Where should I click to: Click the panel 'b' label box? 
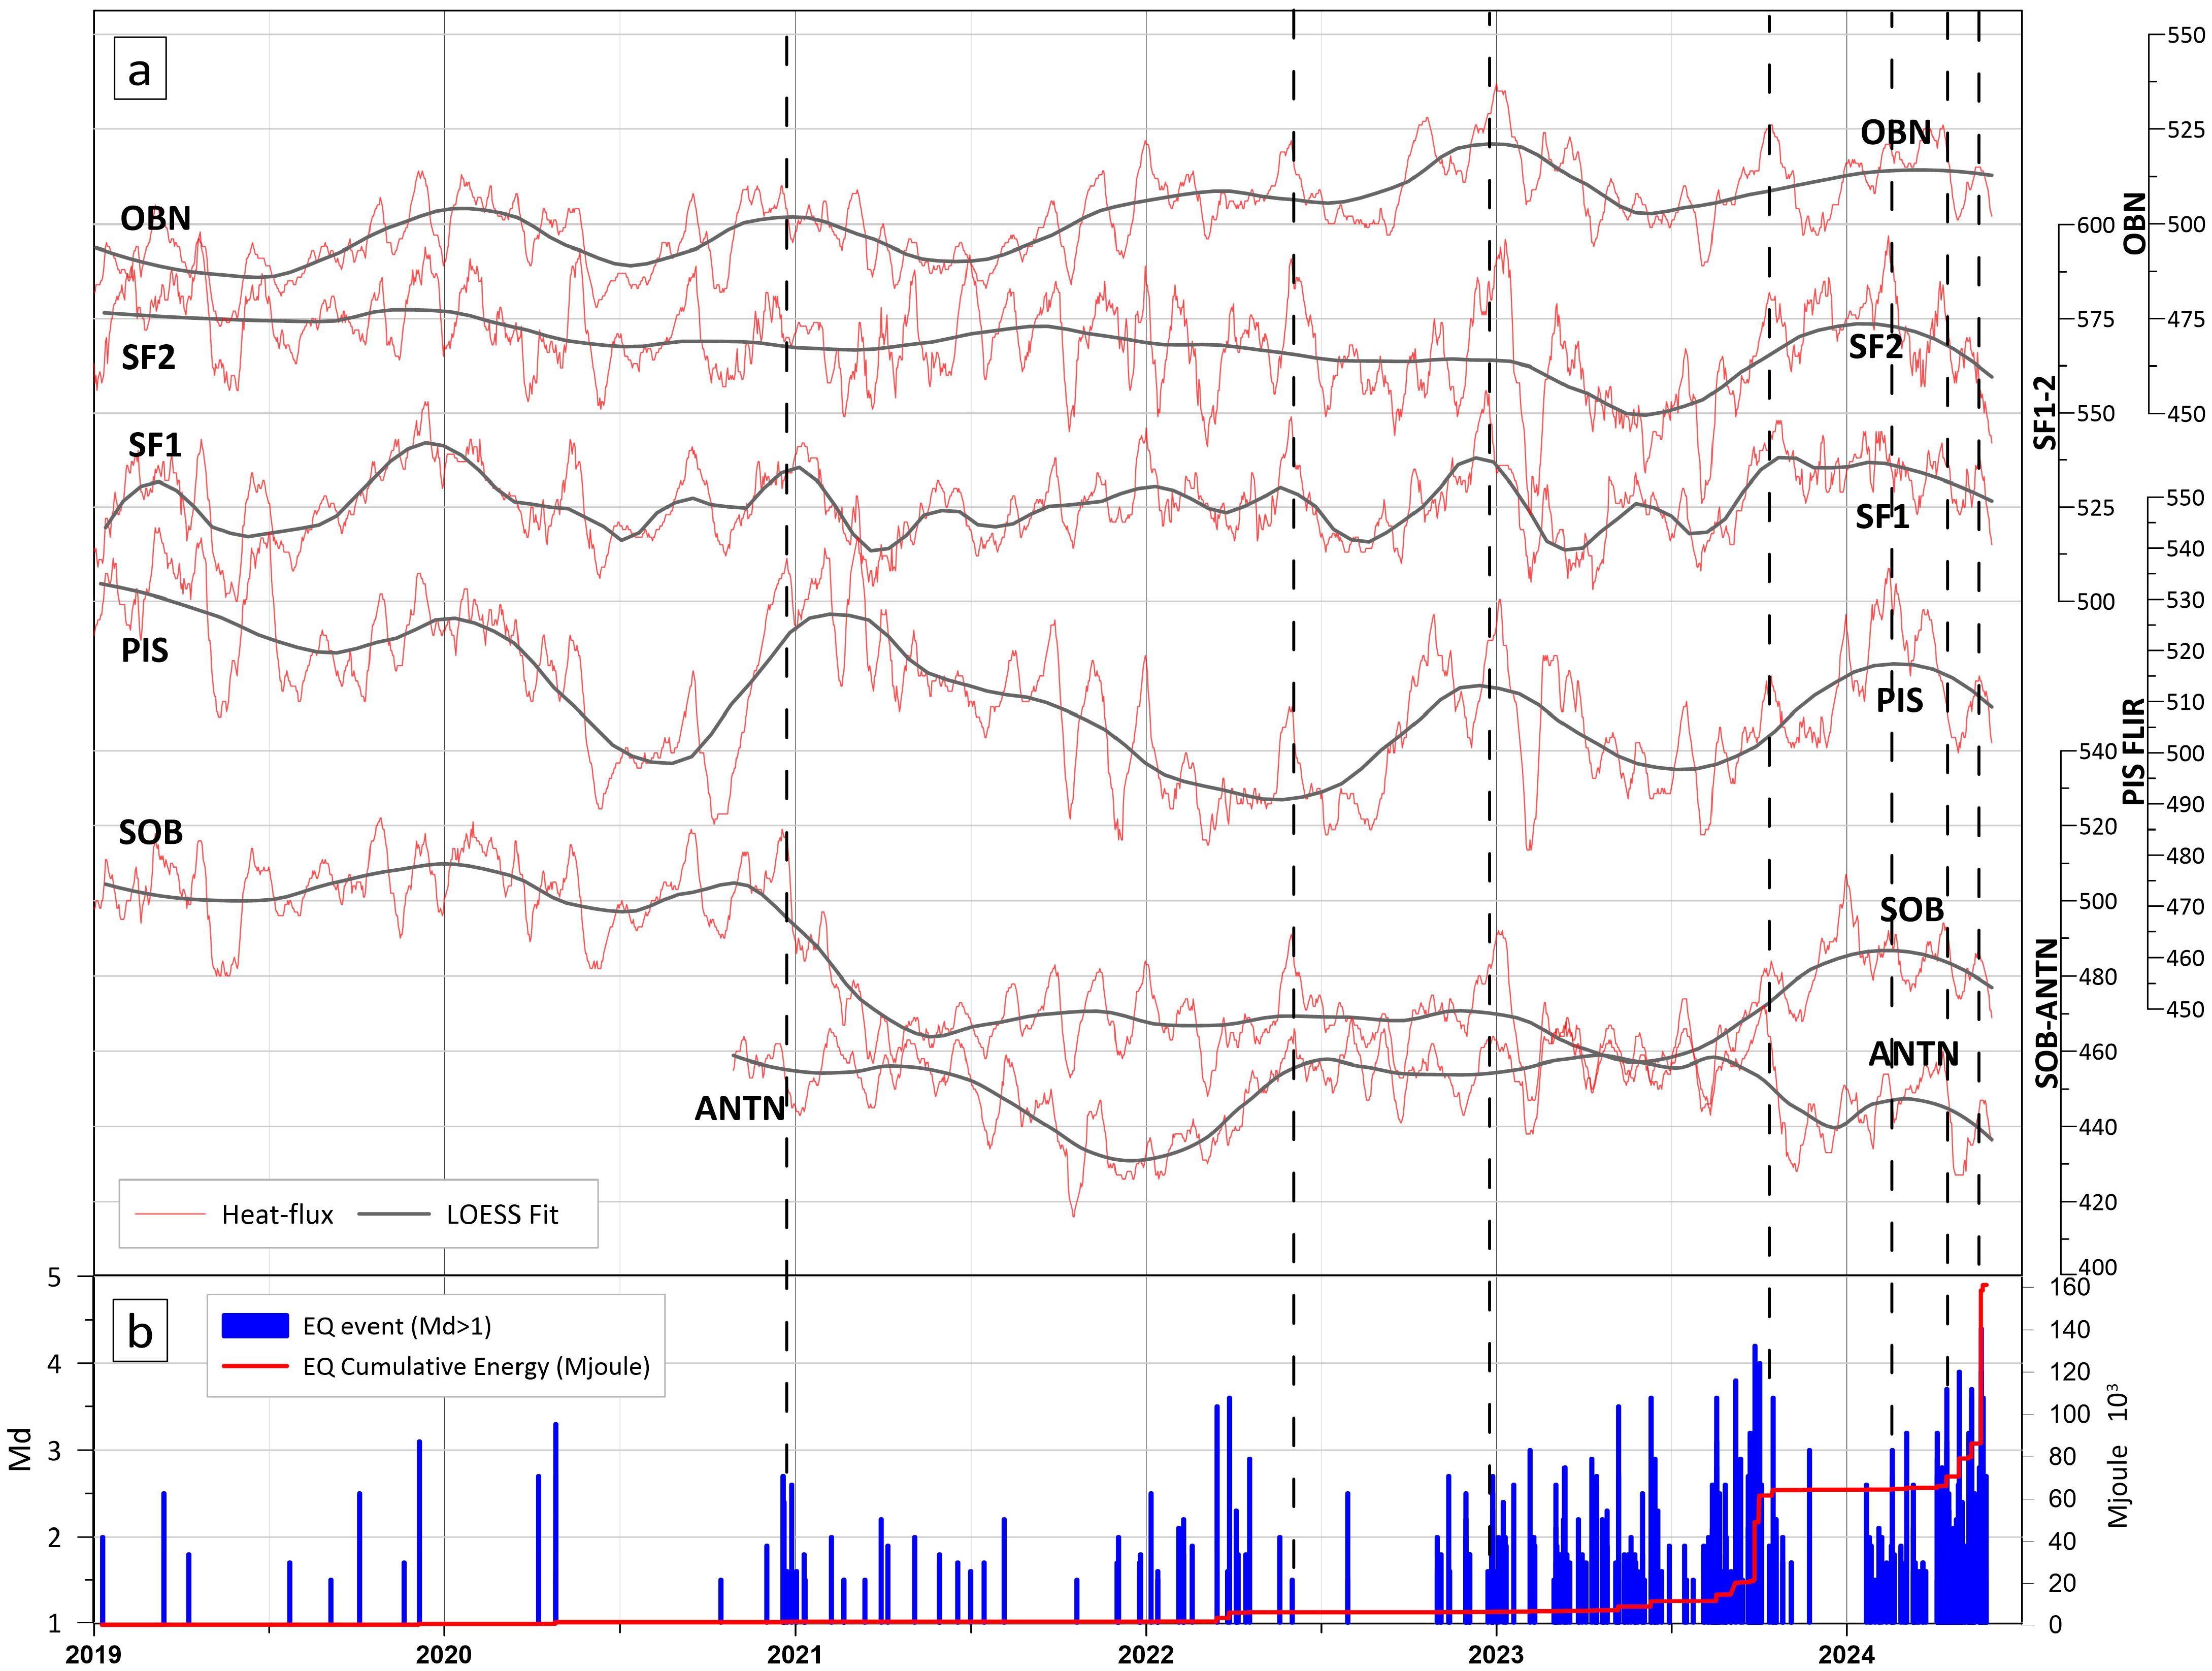[140, 1331]
